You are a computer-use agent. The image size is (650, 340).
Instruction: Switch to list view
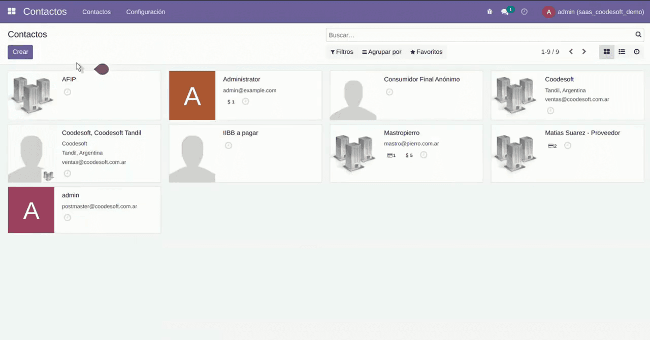click(622, 52)
